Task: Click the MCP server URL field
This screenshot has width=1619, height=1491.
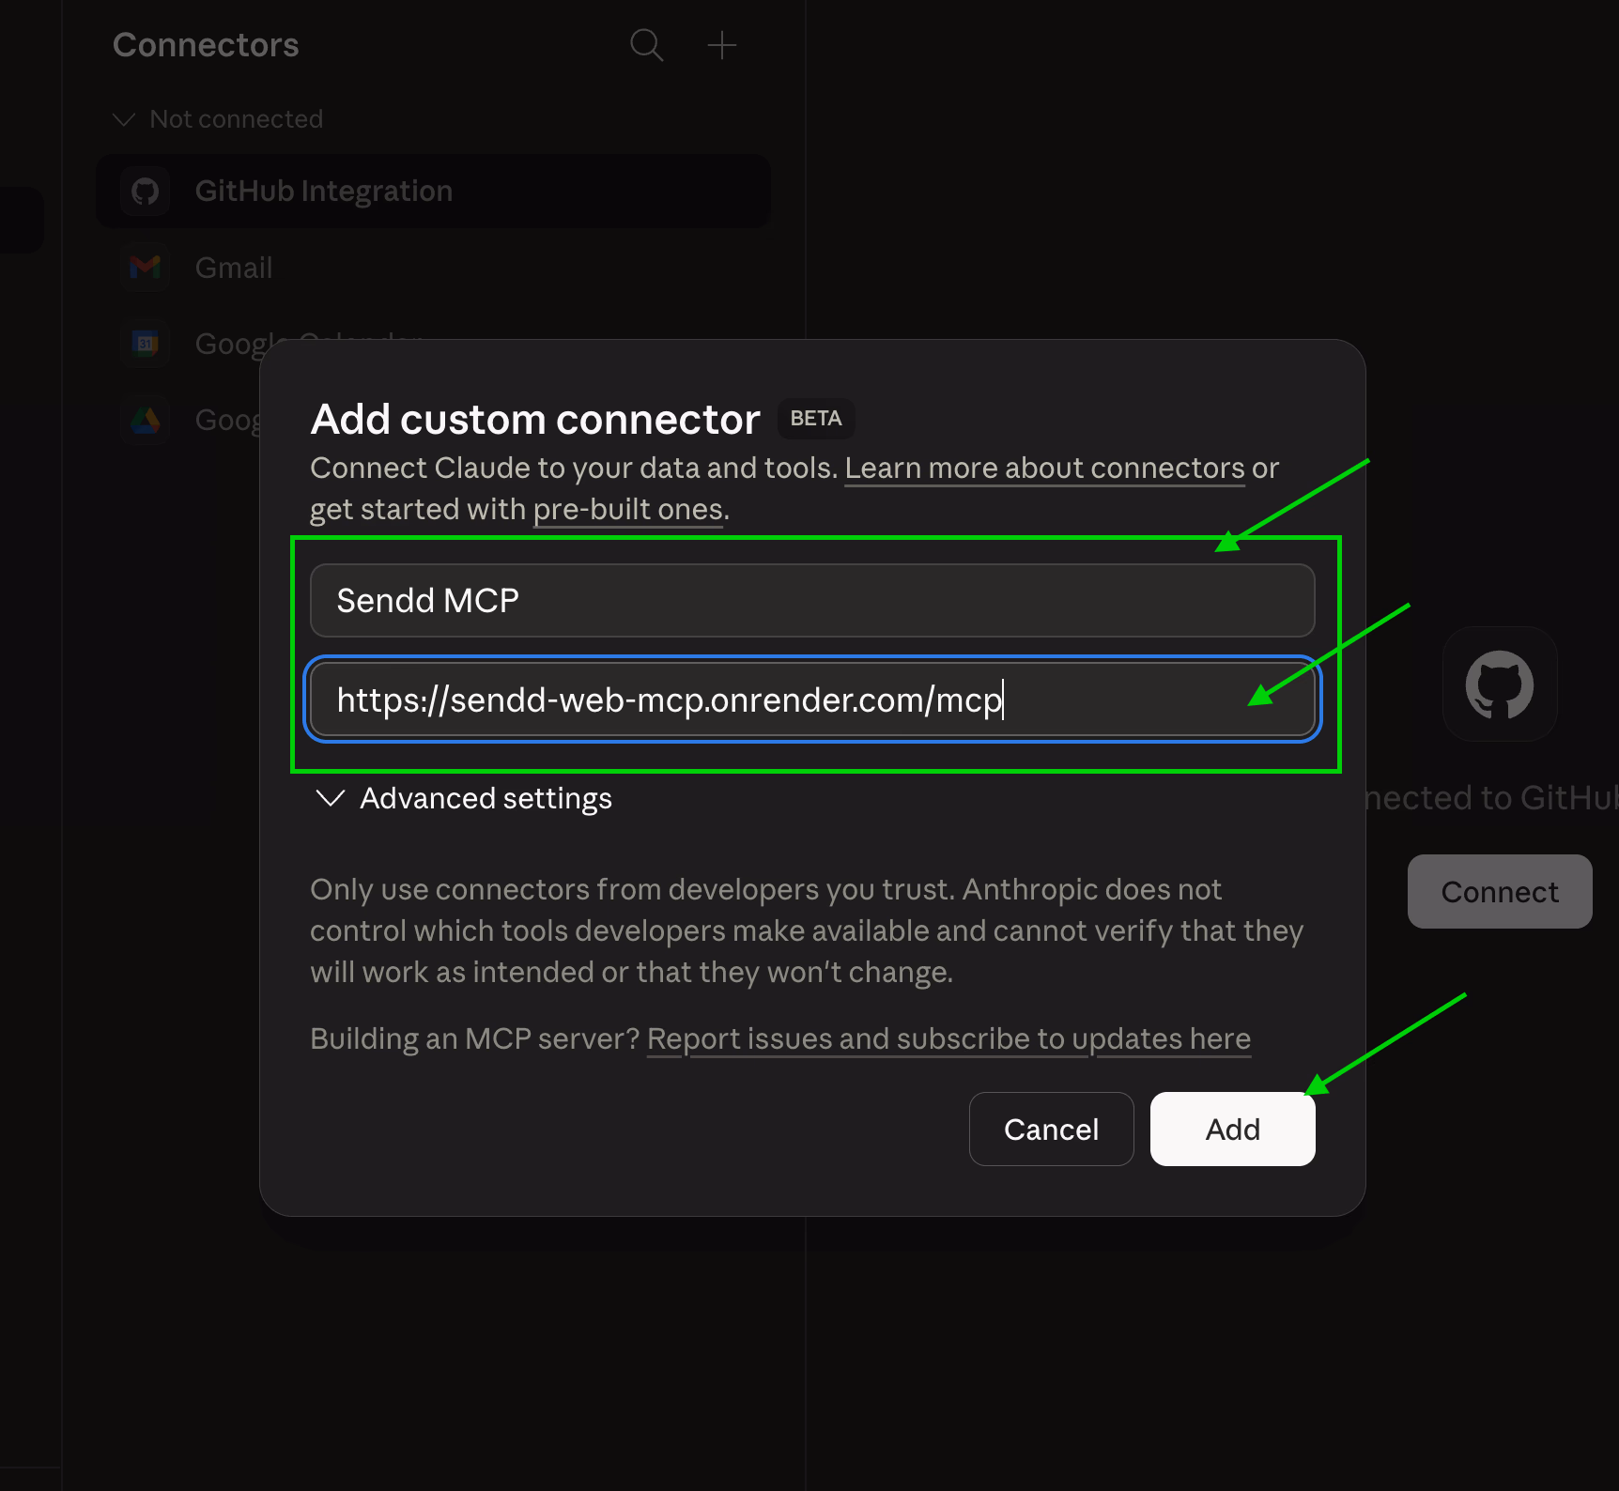Action: 812,699
